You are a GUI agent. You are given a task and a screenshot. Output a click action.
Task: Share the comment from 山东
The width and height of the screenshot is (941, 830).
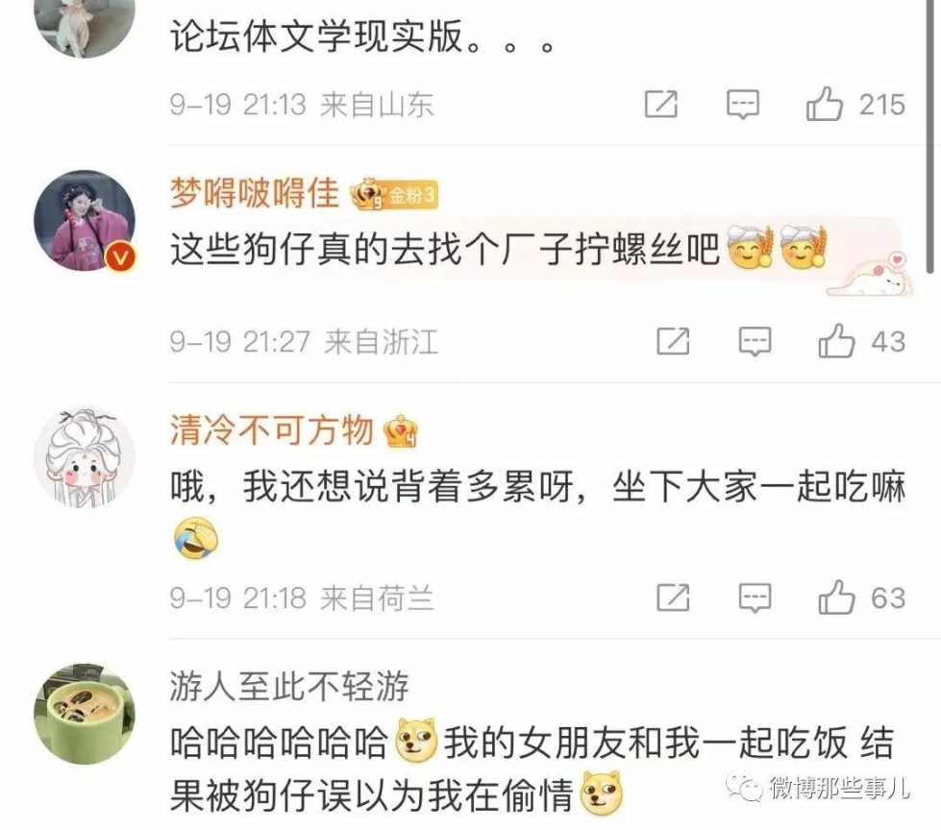point(660,104)
